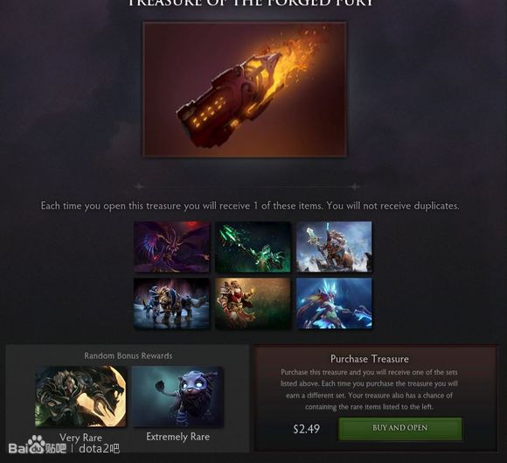
Task: Click the left star divider ornament
Action: (139, 186)
